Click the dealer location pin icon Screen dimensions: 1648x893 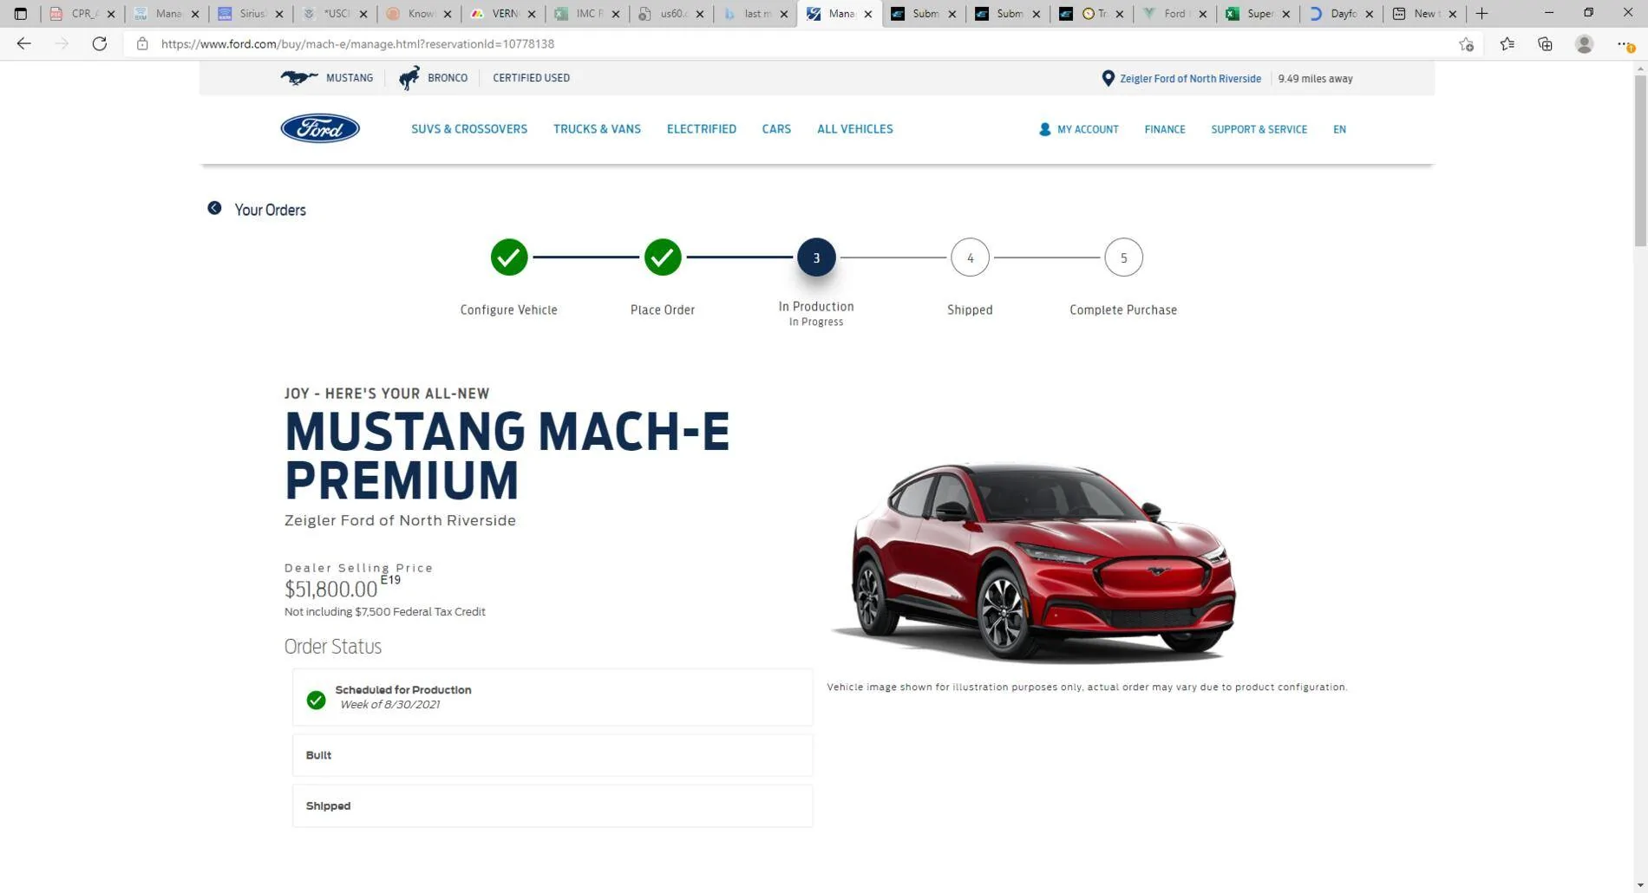coord(1108,78)
